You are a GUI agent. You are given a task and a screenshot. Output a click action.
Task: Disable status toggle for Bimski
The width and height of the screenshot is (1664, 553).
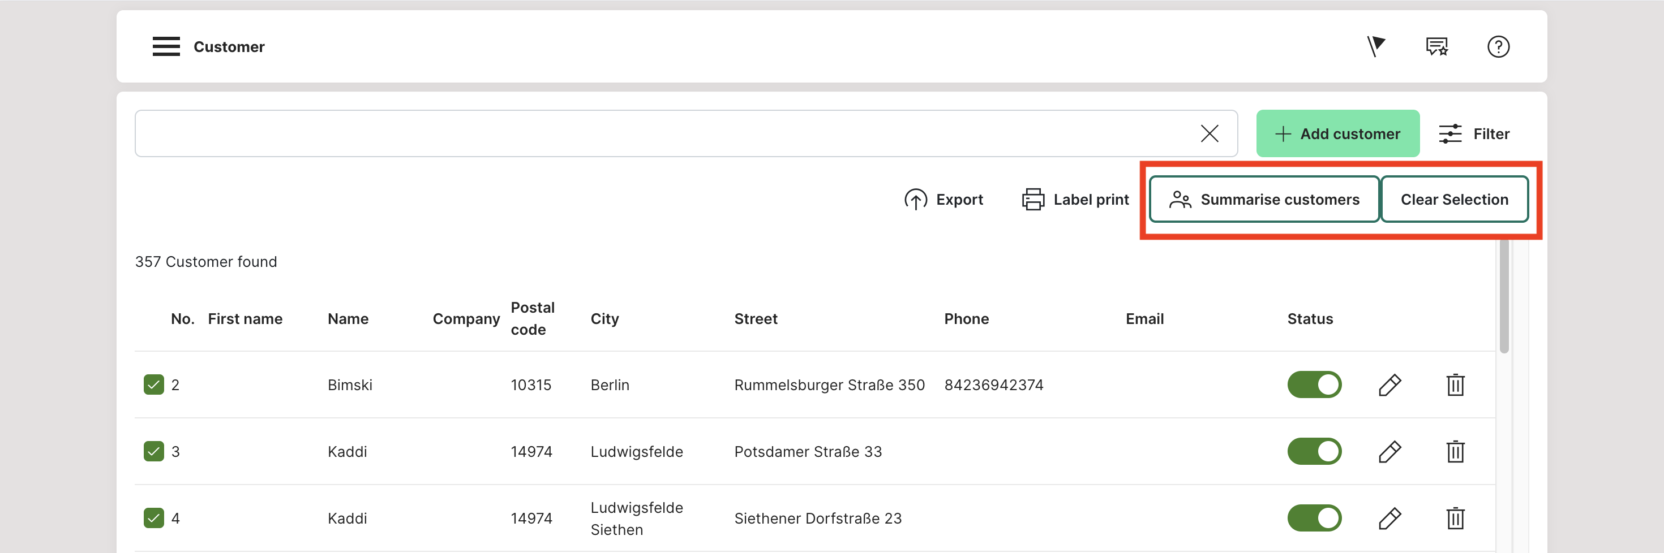point(1314,385)
